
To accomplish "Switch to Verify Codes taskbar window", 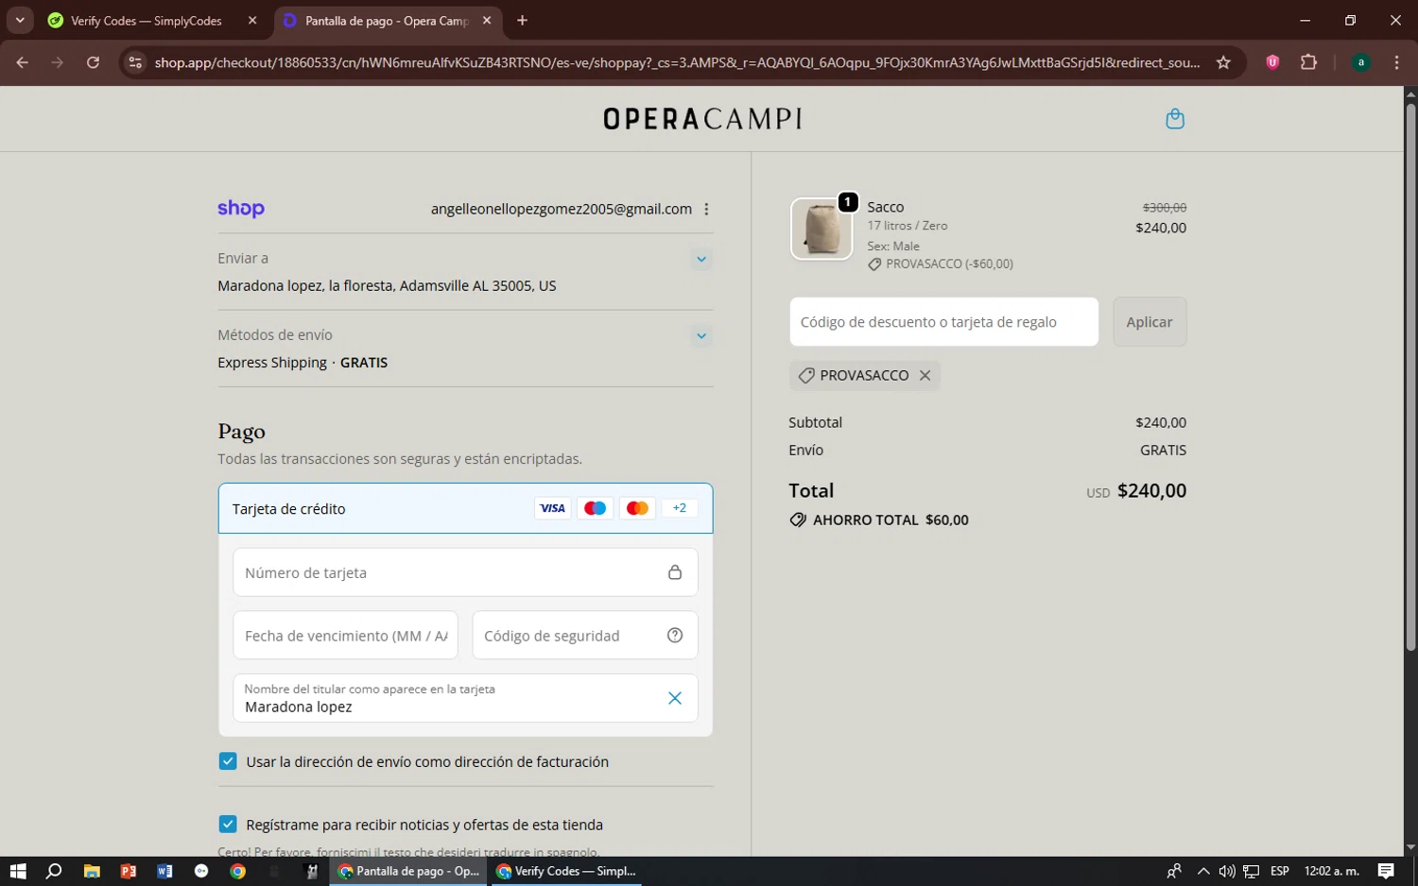I will pyautogui.click(x=566, y=871).
